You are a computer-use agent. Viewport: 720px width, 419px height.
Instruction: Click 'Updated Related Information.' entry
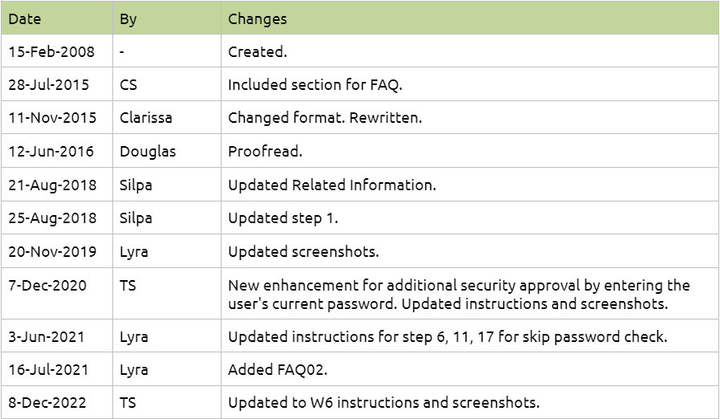pos(332,185)
